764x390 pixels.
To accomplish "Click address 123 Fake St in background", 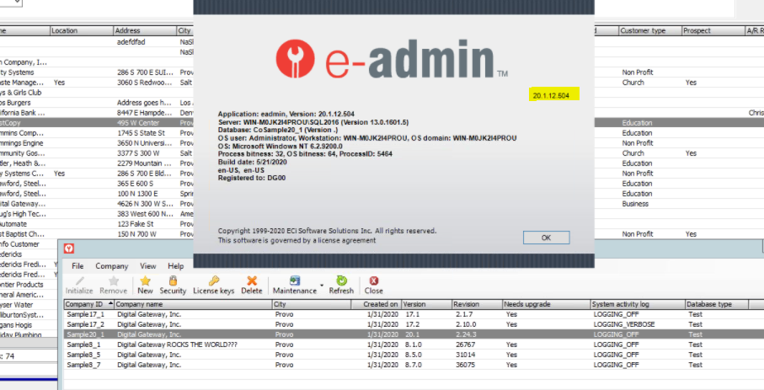I will tap(135, 224).
